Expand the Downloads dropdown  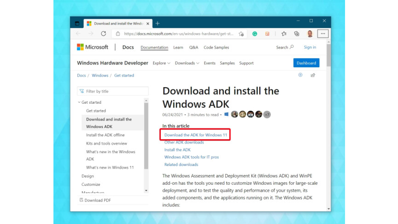pos(187,63)
